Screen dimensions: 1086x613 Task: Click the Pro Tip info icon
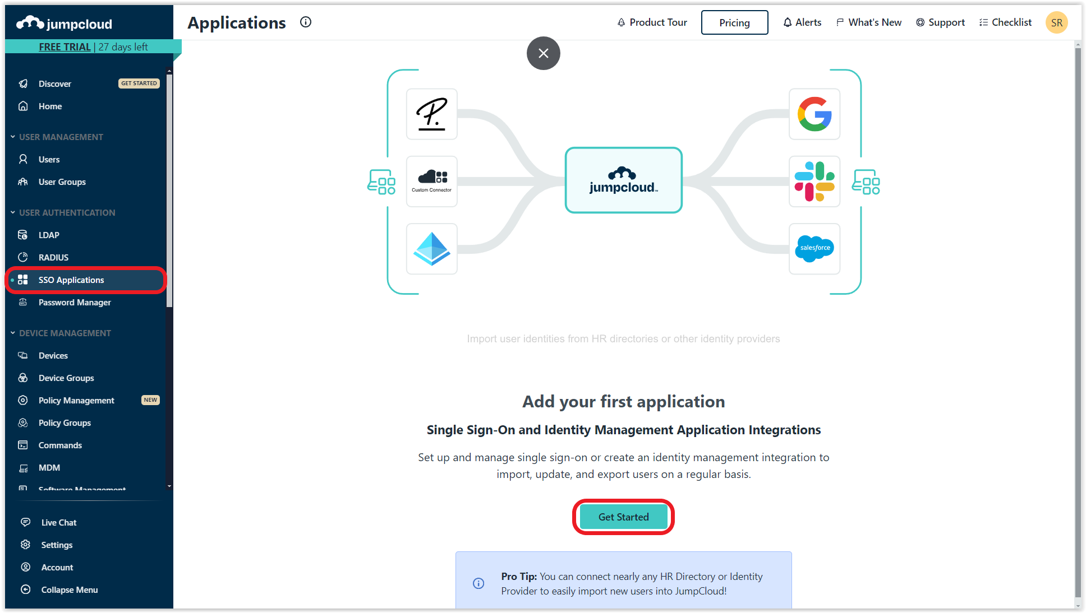pyautogui.click(x=478, y=583)
